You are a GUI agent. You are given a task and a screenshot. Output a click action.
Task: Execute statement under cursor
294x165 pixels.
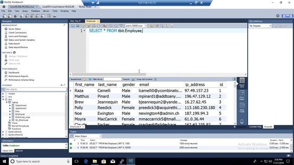point(89,26)
